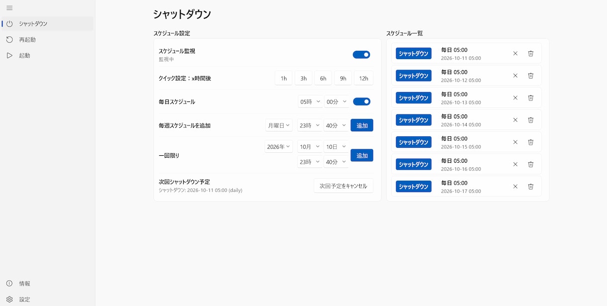Delete the 2026-10-16 05:00 schedule via trash
The image size is (607, 306).
(531, 164)
